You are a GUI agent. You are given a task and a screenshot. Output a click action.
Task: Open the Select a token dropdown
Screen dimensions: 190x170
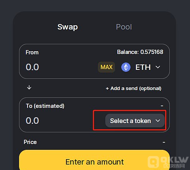point(135,121)
